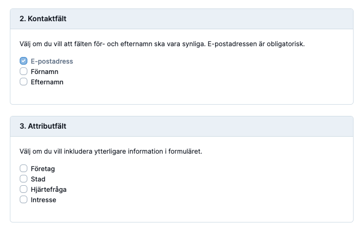Select the Hjärtefråga checkbox
The image size is (362, 230).
click(x=24, y=189)
